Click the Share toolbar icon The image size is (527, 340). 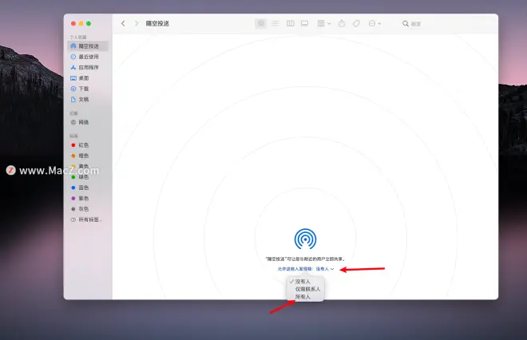tap(342, 23)
